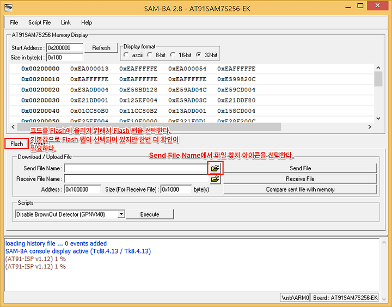The image size is (392, 307).
Task: Click the \usb\ARM0 status bar entry
Action: click(295, 298)
